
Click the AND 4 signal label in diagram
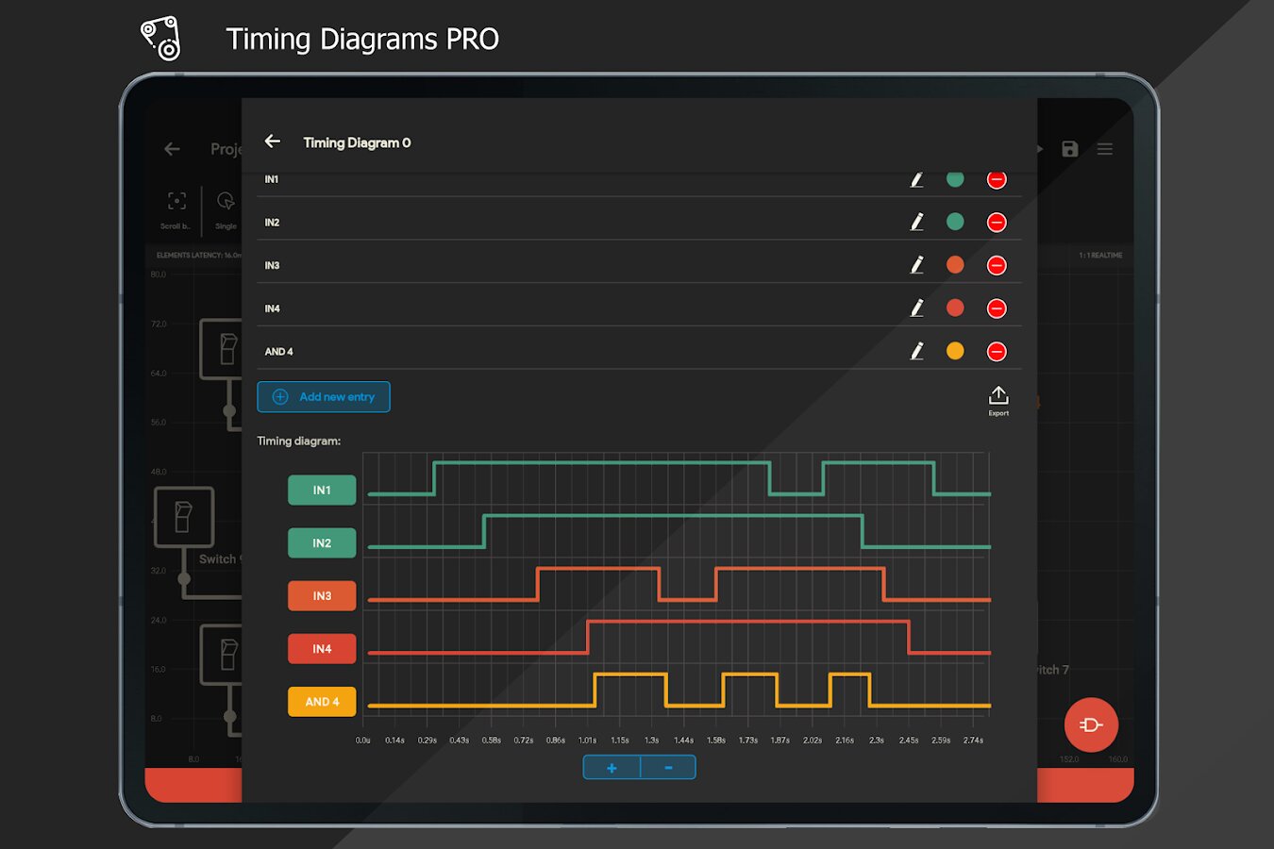(x=322, y=702)
